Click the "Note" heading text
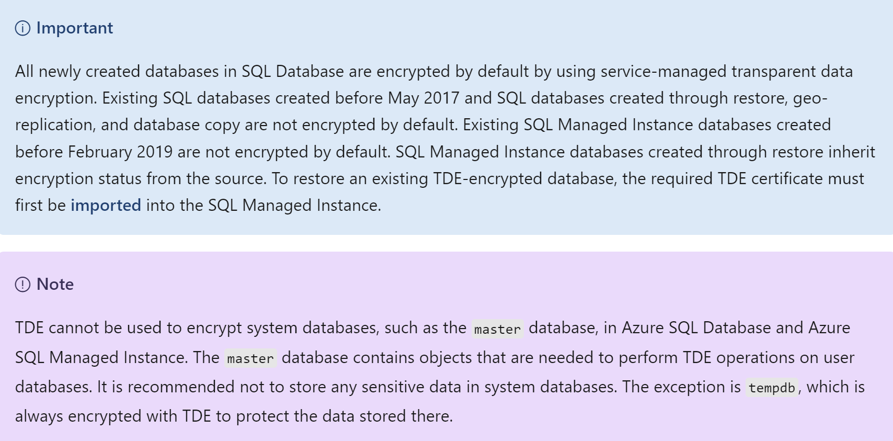Viewport: 893px width, 441px height. pyautogui.click(x=55, y=285)
